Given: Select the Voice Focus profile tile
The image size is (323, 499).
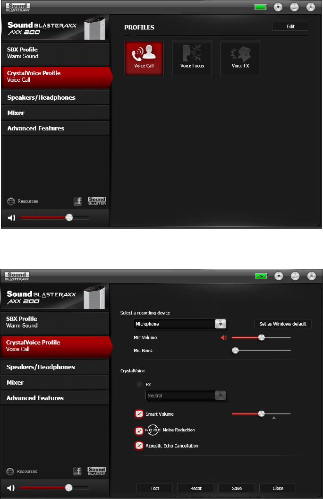Looking at the screenshot, I should pos(192,58).
